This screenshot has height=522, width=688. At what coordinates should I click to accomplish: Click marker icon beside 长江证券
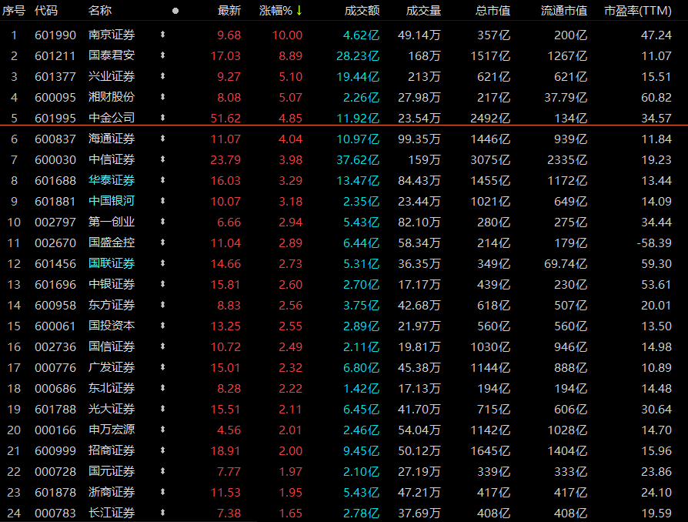pos(163,513)
